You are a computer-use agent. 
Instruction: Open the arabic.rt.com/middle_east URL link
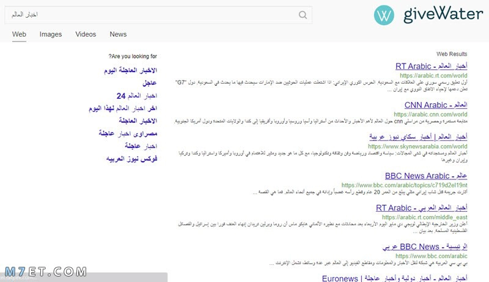click(425, 217)
